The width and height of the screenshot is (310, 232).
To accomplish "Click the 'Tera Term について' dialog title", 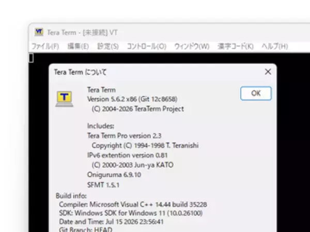I will (80, 72).
